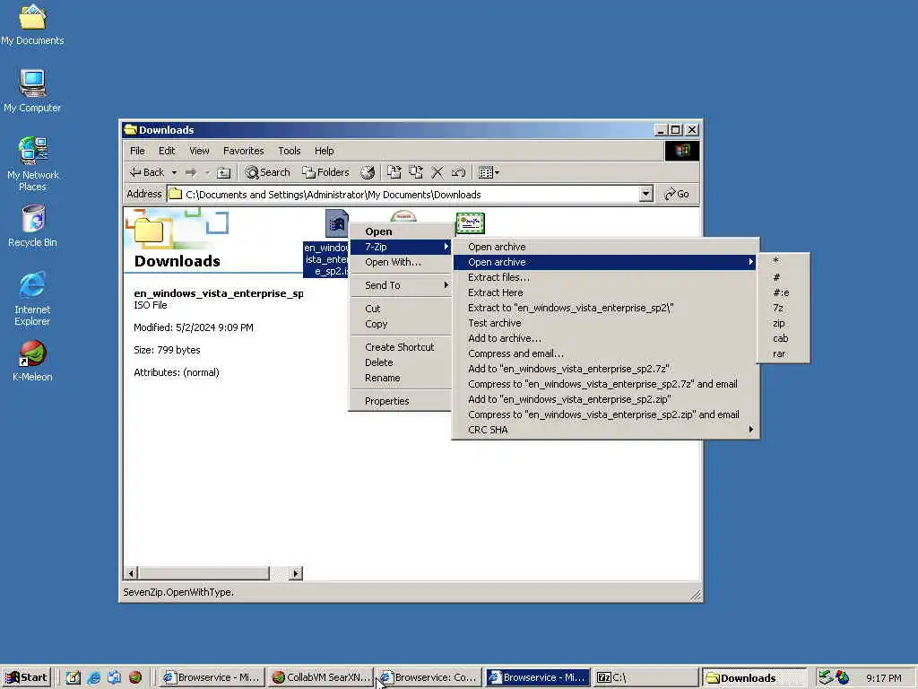This screenshot has width=918, height=689.
Task: Choose Open in the context menu
Action: [x=401, y=231]
